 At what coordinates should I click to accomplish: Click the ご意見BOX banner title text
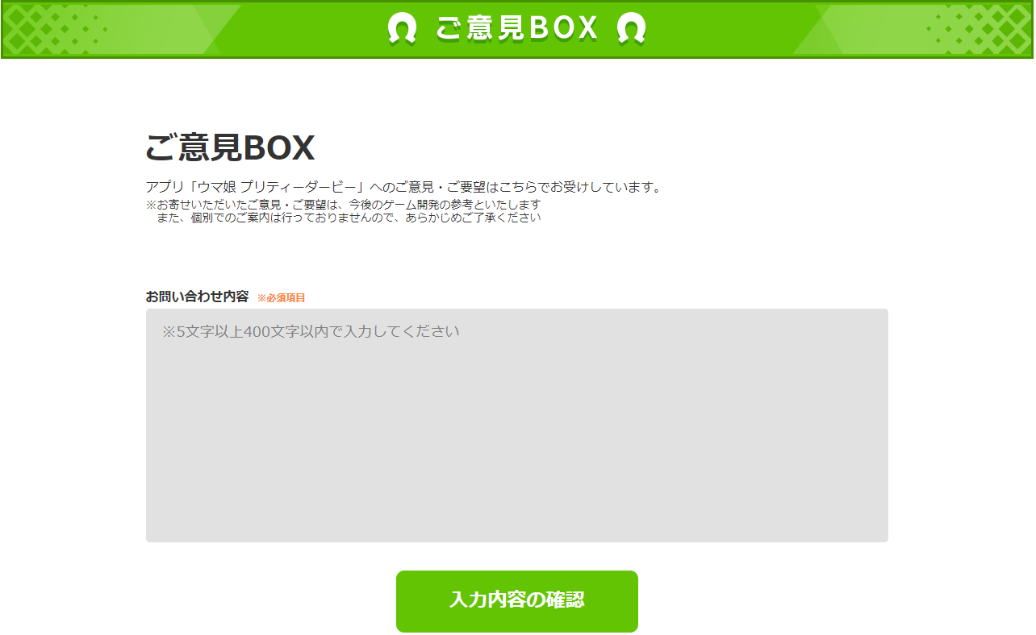[x=516, y=28]
